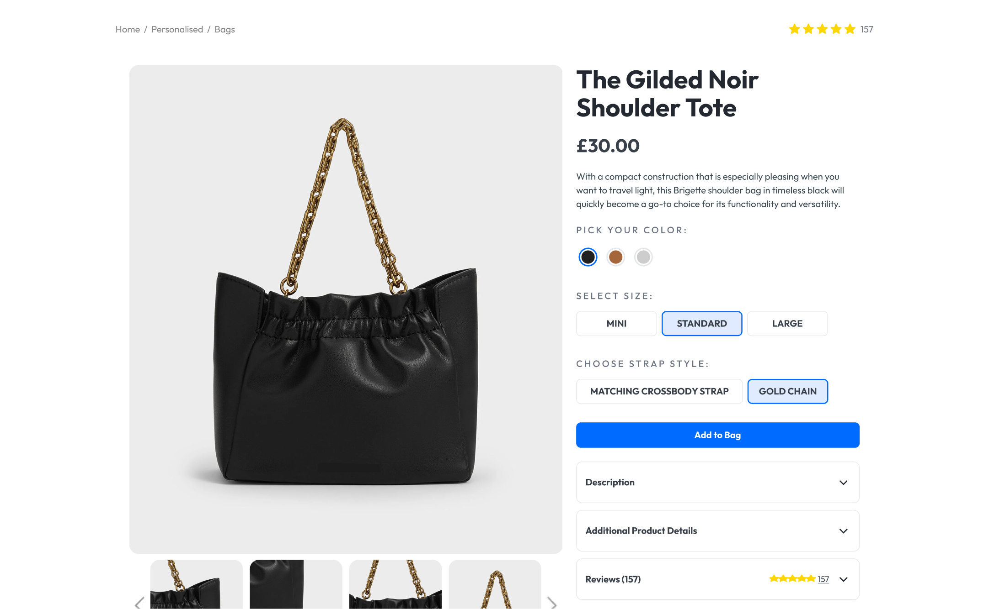Viewport: 989px width, 609px height.
Task: Click the next thumbnail arrow
Action: (552, 603)
